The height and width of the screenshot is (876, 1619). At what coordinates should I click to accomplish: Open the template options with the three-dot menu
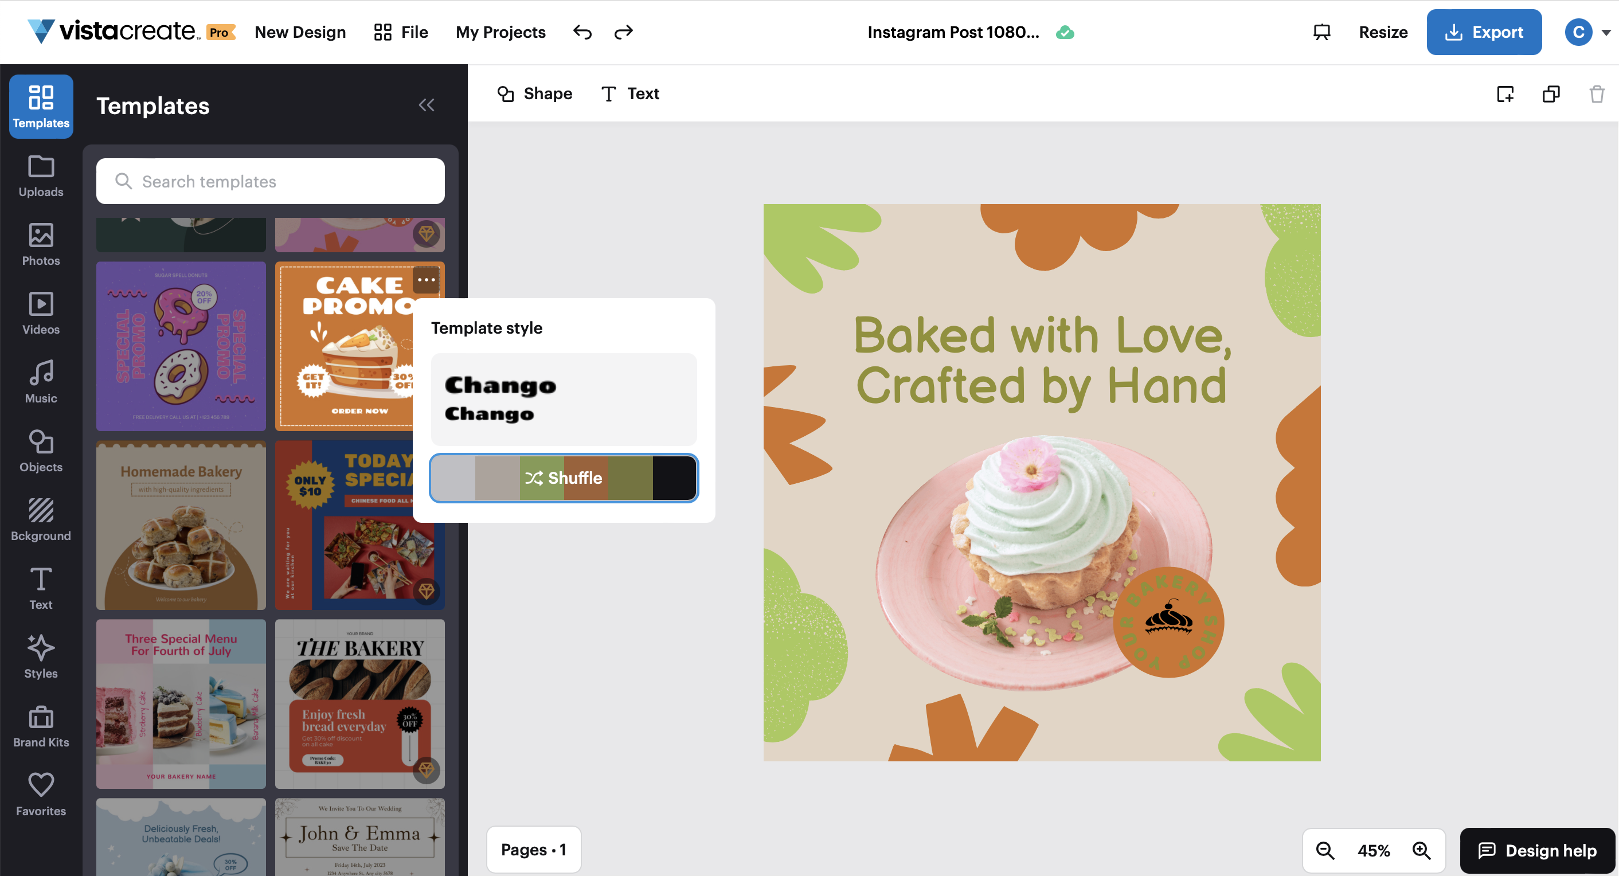[426, 280]
